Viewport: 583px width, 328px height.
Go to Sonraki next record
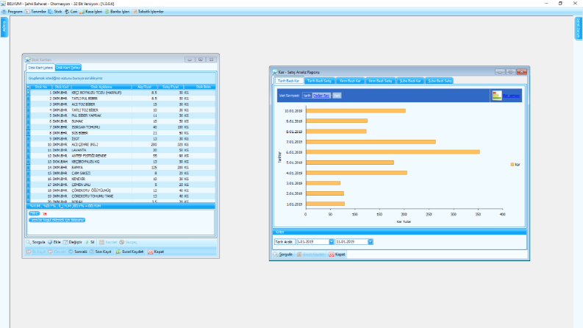pyautogui.click(x=78, y=252)
